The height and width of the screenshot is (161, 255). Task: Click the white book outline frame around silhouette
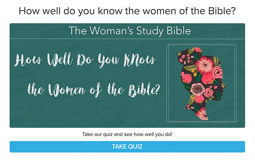(201, 83)
